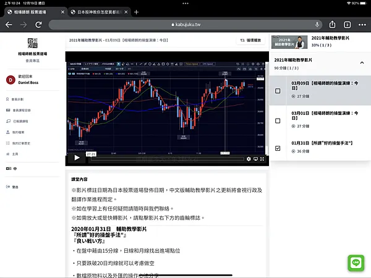Reload the kabujuku.tw page
The image size is (371, 278).
[38, 25]
